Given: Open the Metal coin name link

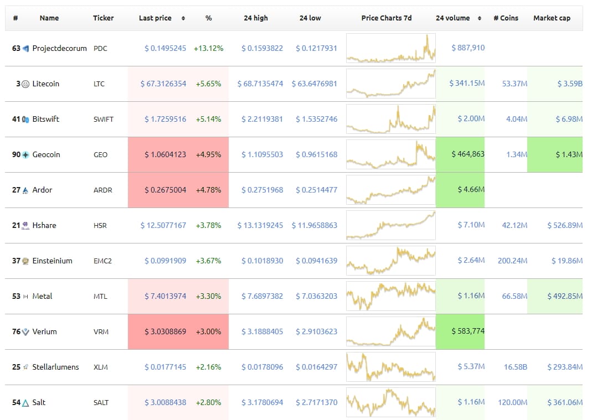Looking at the screenshot, I should coord(42,296).
